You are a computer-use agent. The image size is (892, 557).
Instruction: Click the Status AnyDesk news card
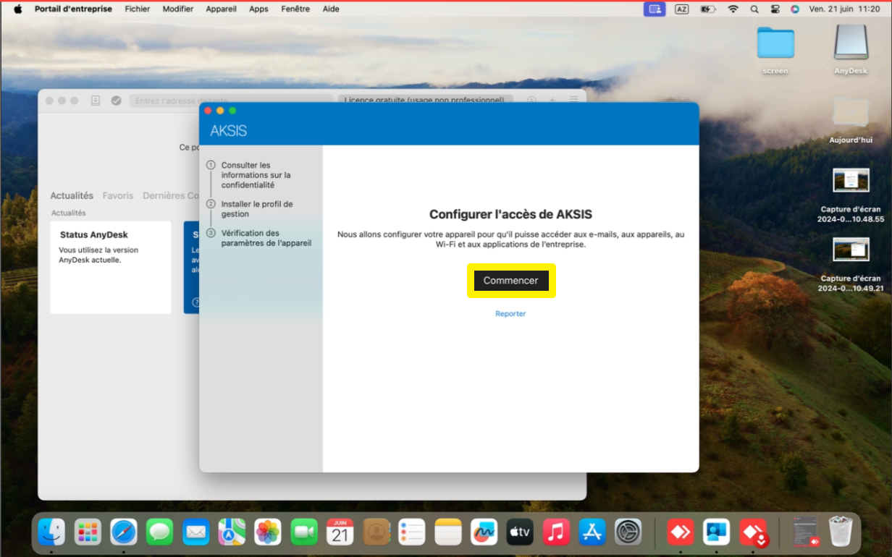coord(111,268)
